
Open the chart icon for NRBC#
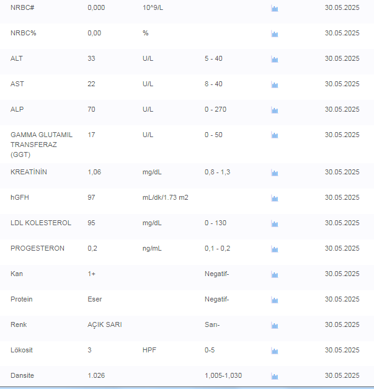click(x=275, y=9)
